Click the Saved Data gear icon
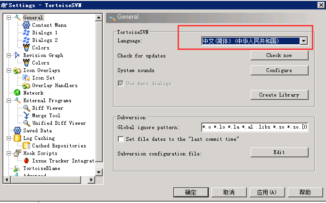 coord(17,130)
